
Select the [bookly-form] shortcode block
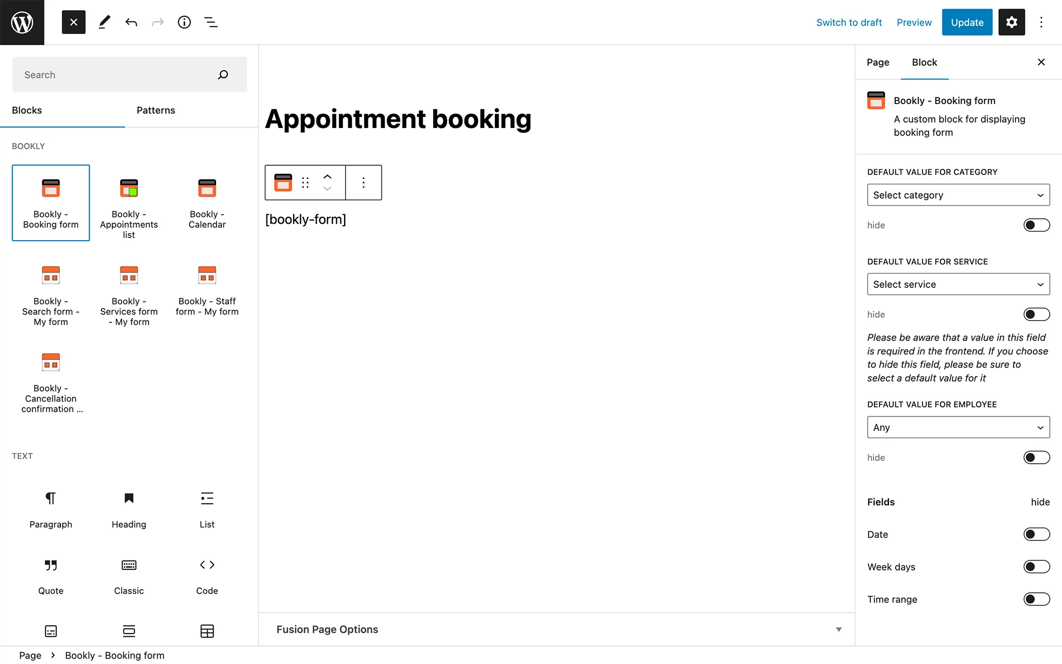pyautogui.click(x=305, y=219)
